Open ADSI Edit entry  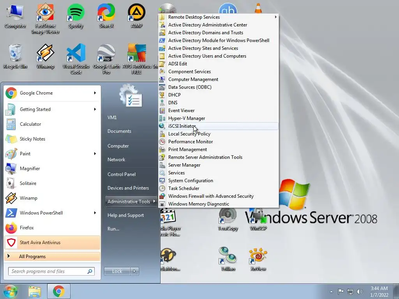point(218,63)
